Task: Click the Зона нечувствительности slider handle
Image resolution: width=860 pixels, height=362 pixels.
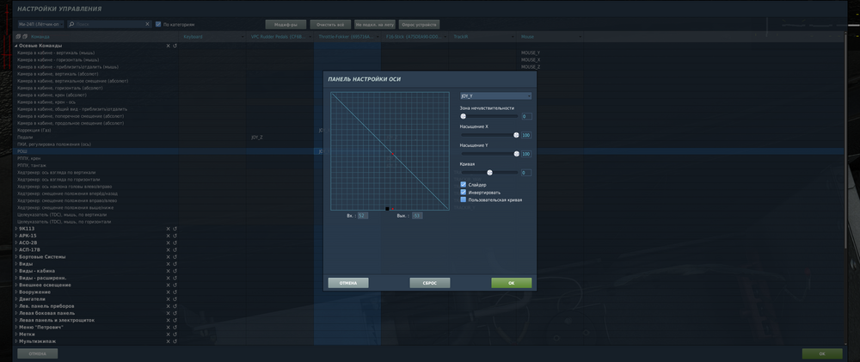Action: (463, 116)
